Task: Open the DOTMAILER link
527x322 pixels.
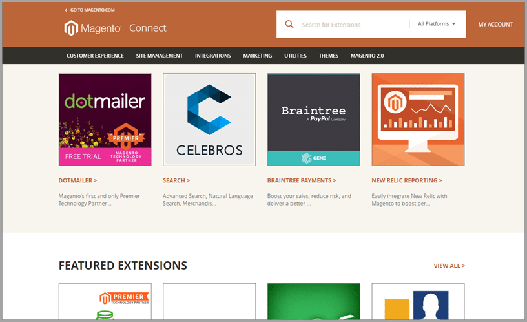Action: [x=77, y=180]
